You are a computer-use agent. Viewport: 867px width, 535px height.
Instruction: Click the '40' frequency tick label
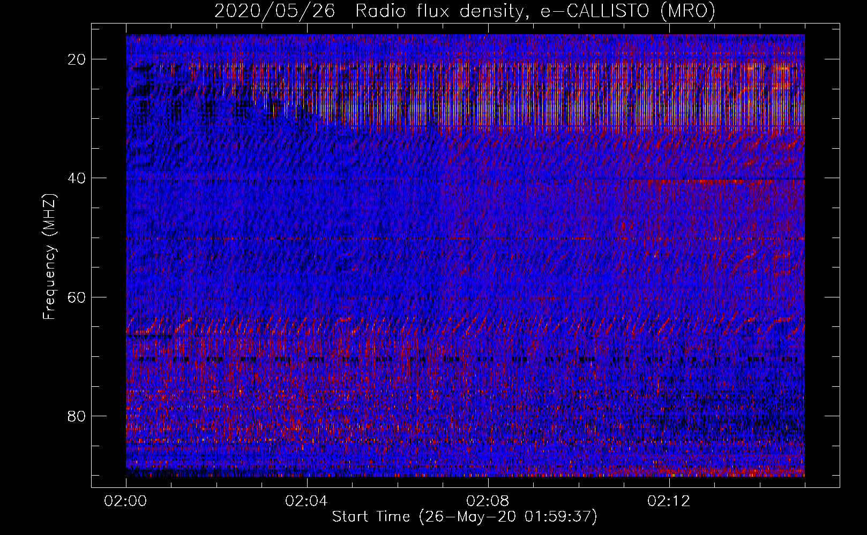77,178
